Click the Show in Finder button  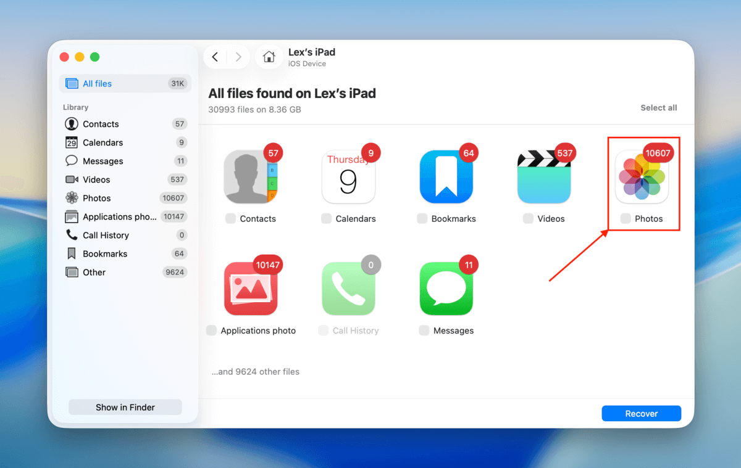[x=125, y=407]
